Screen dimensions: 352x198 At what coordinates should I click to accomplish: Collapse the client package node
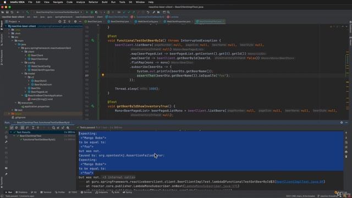pyautogui.click(x=23, y=52)
